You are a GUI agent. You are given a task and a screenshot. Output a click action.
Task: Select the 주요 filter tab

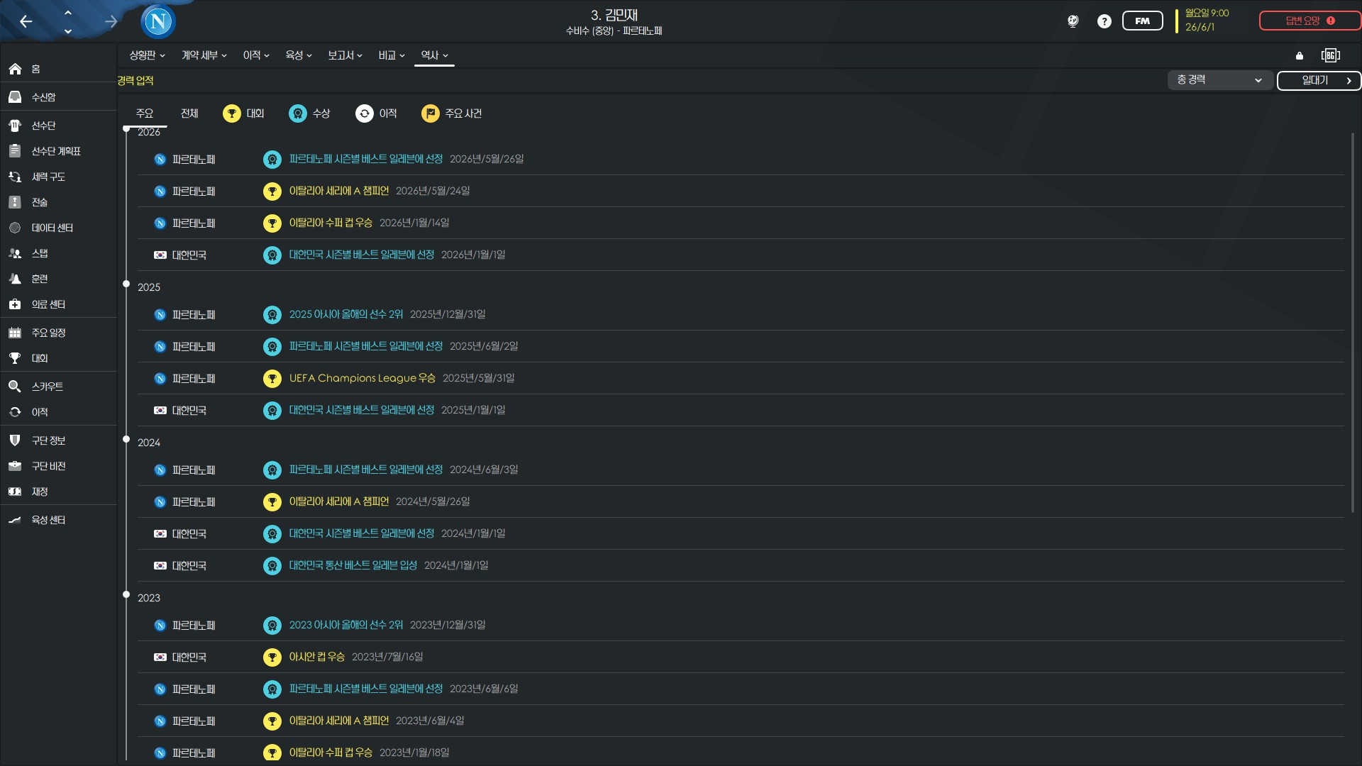tap(145, 113)
